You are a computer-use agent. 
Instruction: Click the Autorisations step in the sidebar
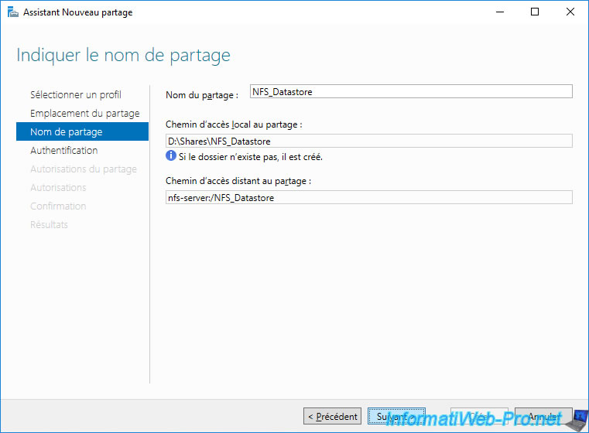(x=58, y=187)
